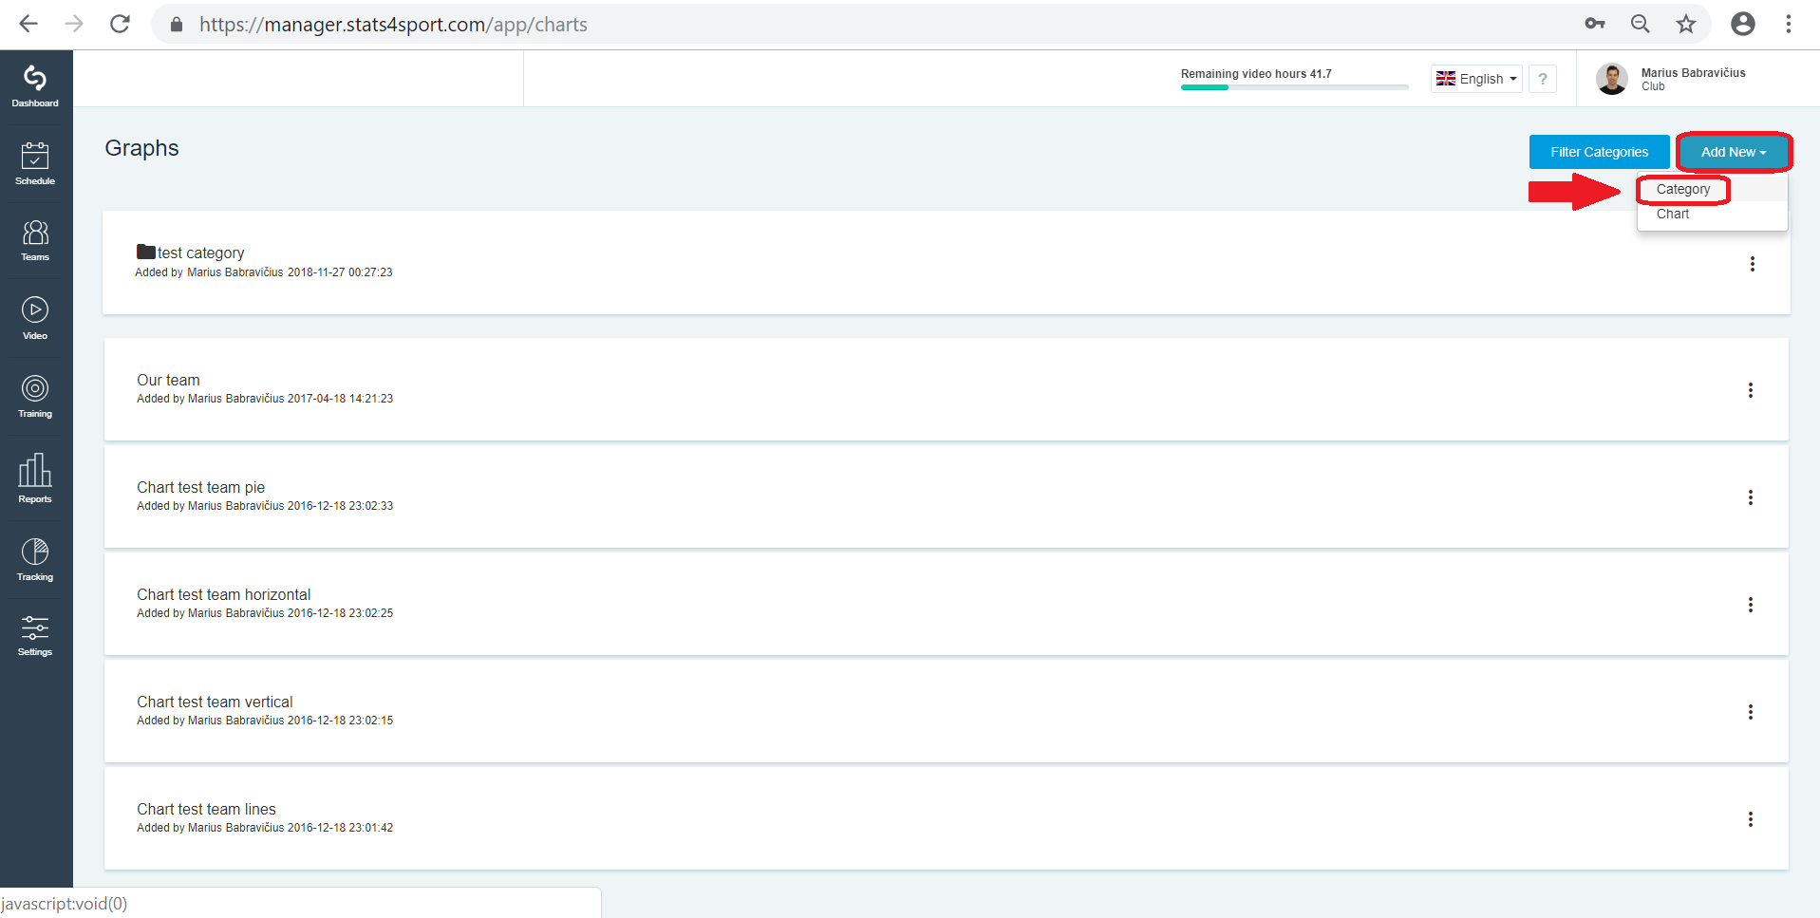Open Chart test team pie entry
1820x918 pixels.
pos(200,487)
